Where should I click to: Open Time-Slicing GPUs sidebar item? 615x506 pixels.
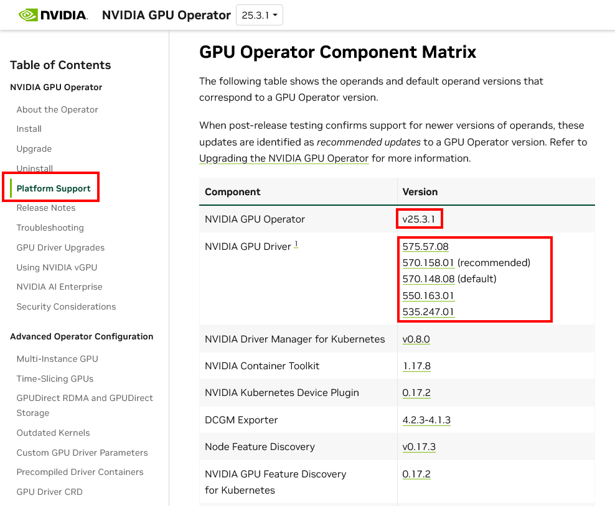[55, 379]
